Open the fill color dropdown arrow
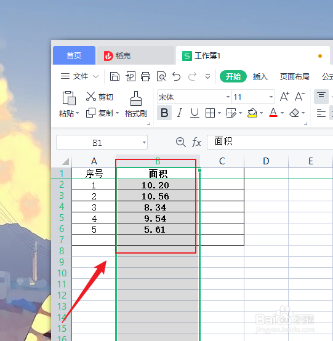This screenshot has width=333, height=341. 261,113
